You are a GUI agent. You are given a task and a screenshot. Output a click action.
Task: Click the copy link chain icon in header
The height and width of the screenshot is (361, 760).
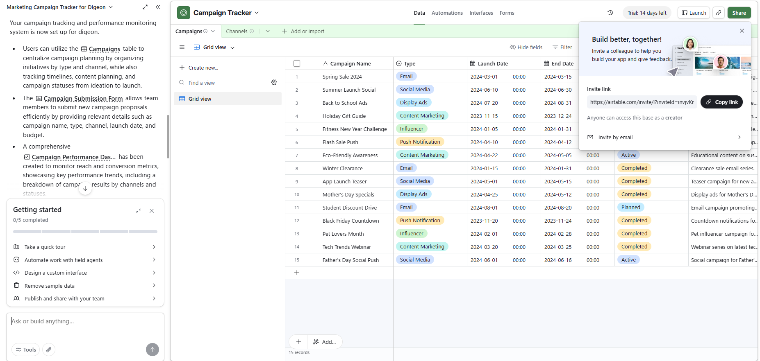point(719,13)
